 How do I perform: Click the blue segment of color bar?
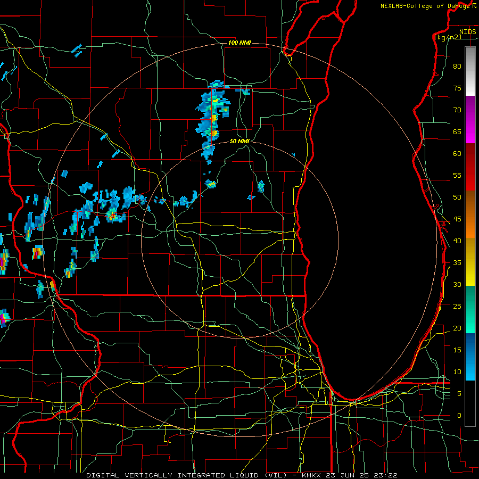click(470, 357)
